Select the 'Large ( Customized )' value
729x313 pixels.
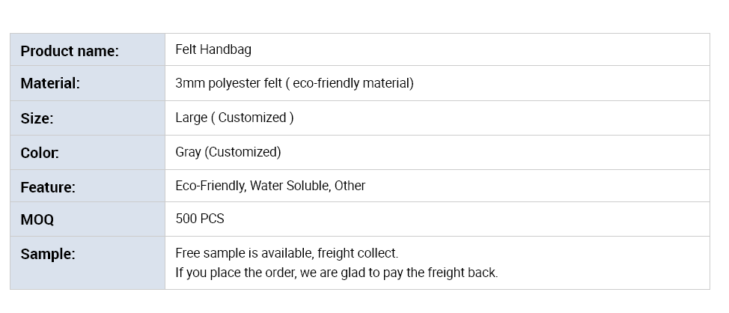234,118
